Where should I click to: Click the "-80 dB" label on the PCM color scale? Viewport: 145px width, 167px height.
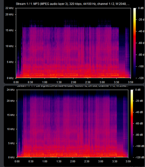(139, 135)
